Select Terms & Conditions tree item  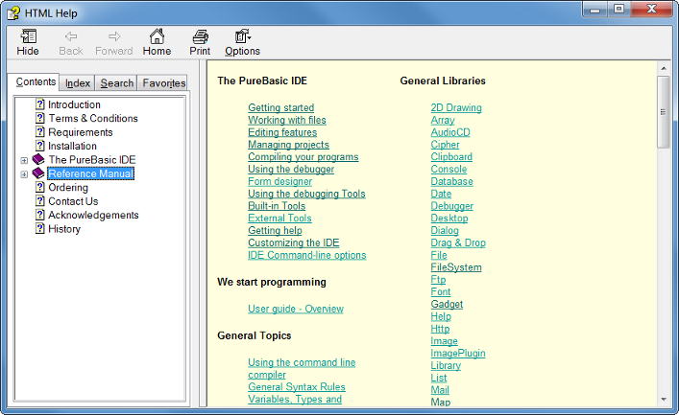pos(93,119)
